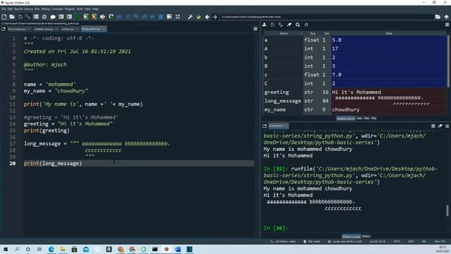Switch to the second editor file tab
Image resolution: width=451 pixels, height=254 pixels.
tap(45, 29)
